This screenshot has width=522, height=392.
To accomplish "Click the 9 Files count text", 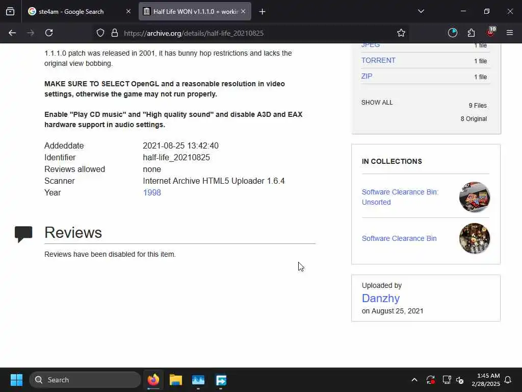I will click(478, 106).
